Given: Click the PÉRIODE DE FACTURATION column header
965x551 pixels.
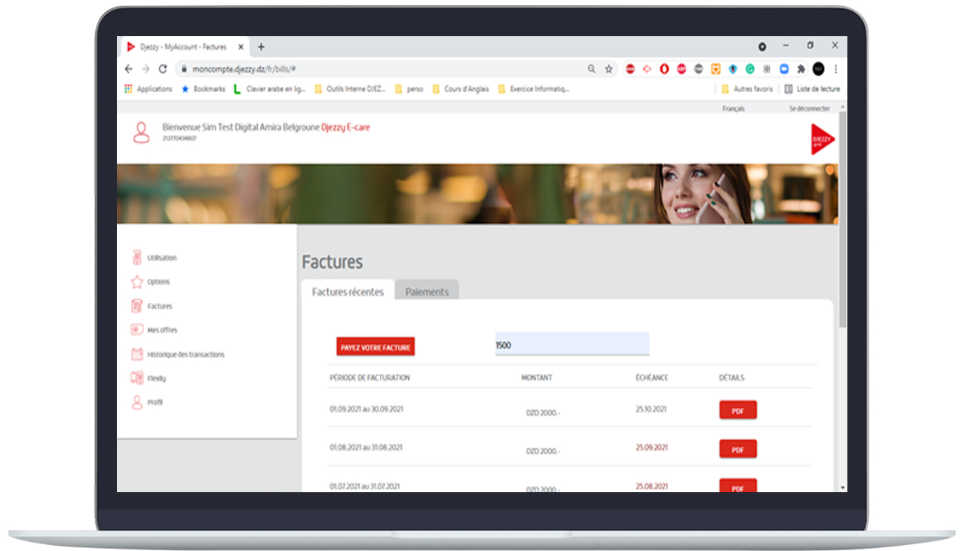Looking at the screenshot, I should click(x=369, y=378).
